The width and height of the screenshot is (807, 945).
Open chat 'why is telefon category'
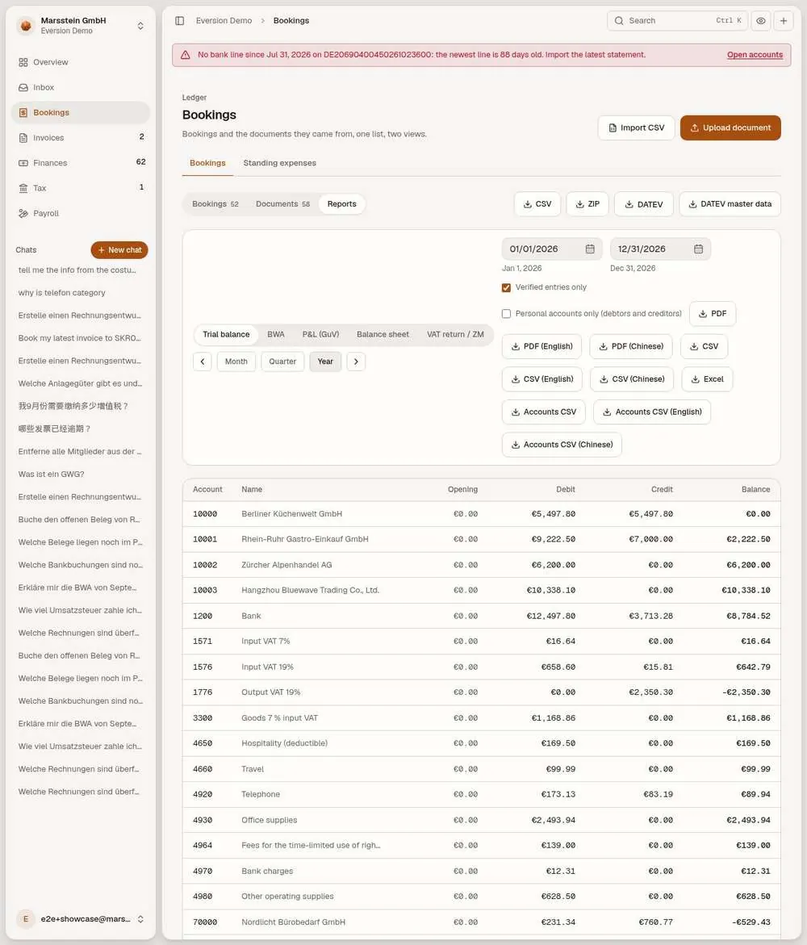tap(80, 293)
